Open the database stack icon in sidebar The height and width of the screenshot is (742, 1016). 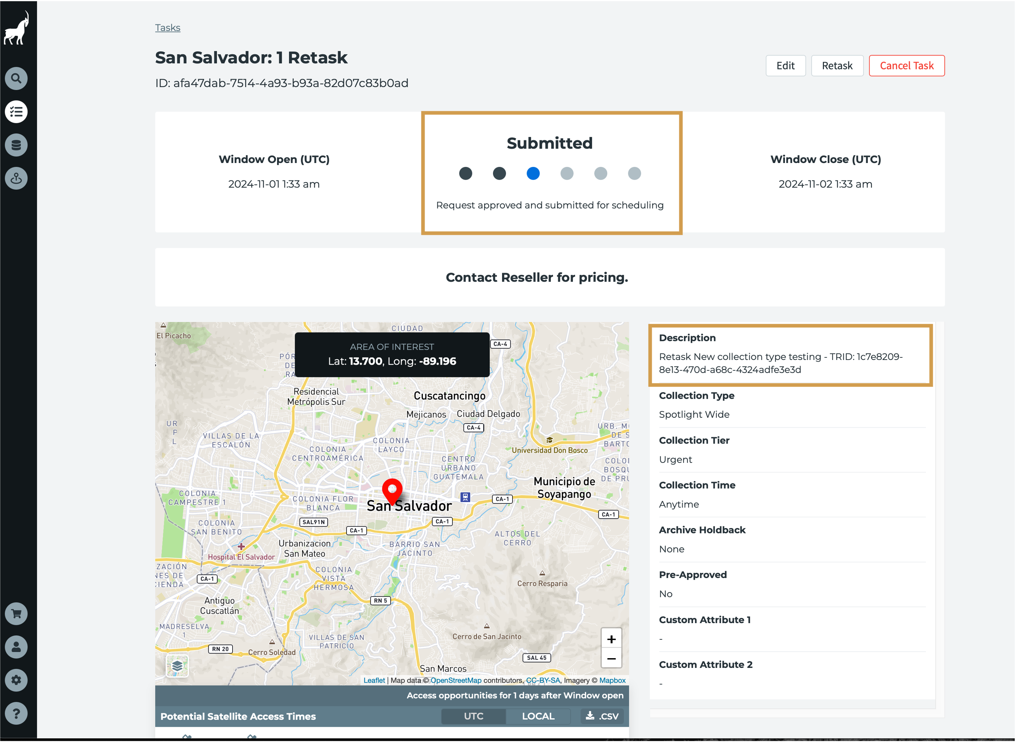16,145
